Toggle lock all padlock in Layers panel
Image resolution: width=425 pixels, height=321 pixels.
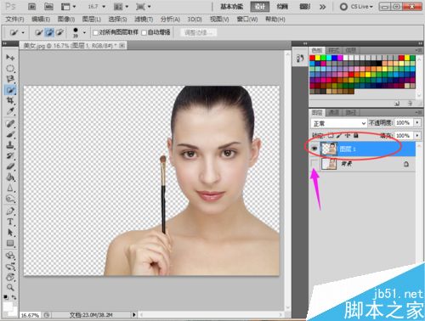356,136
